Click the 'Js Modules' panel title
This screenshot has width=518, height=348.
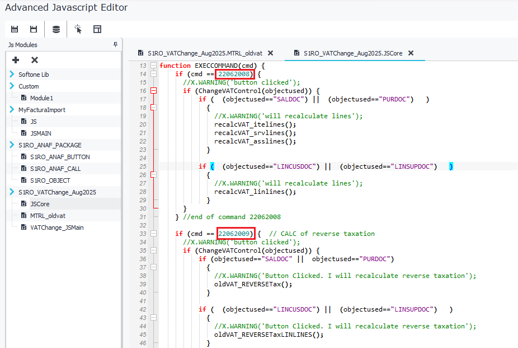[x=22, y=45]
